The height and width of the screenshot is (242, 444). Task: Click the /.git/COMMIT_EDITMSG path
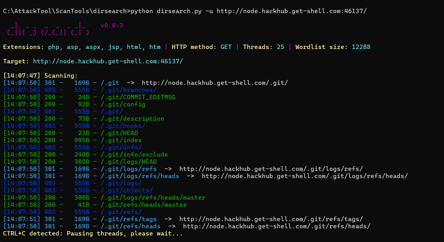point(138,97)
